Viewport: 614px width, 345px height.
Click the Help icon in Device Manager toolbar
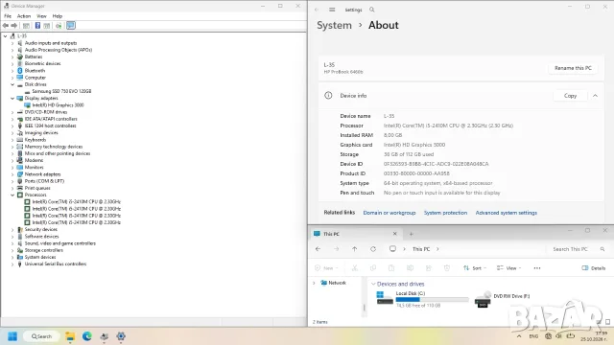click(37, 26)
